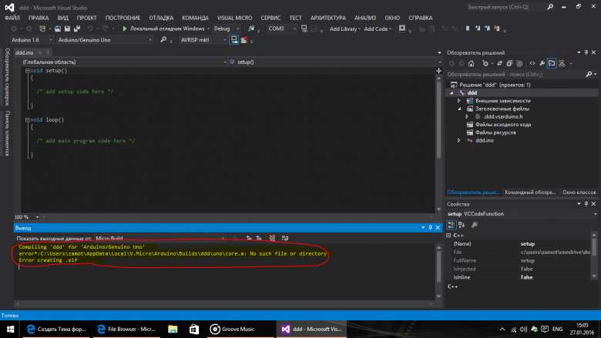Open the AVRISP mkII programmer dropdown
The width and height of the screenshot is (601, 338).
pos(225,40)
